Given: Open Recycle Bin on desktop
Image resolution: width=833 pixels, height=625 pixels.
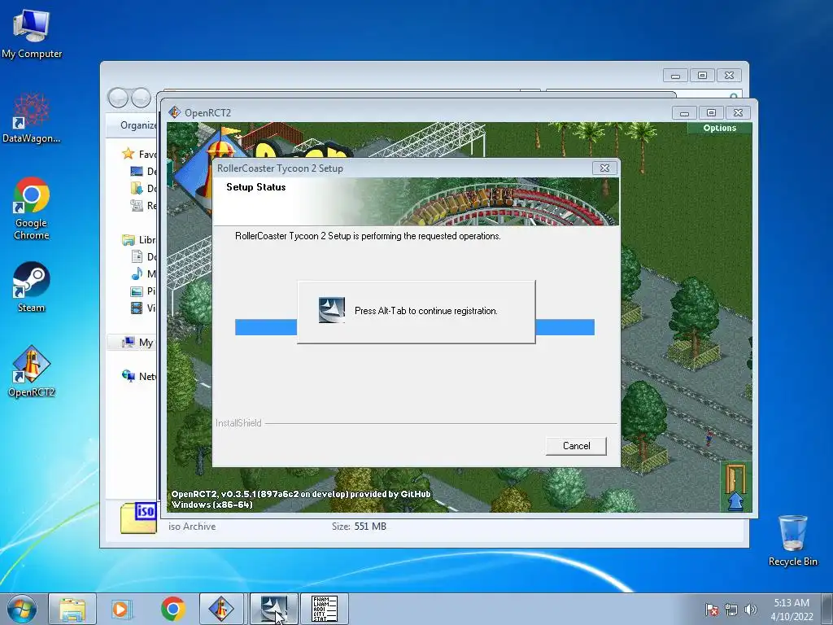Looking at the screenshot, I should coord(792,540).
